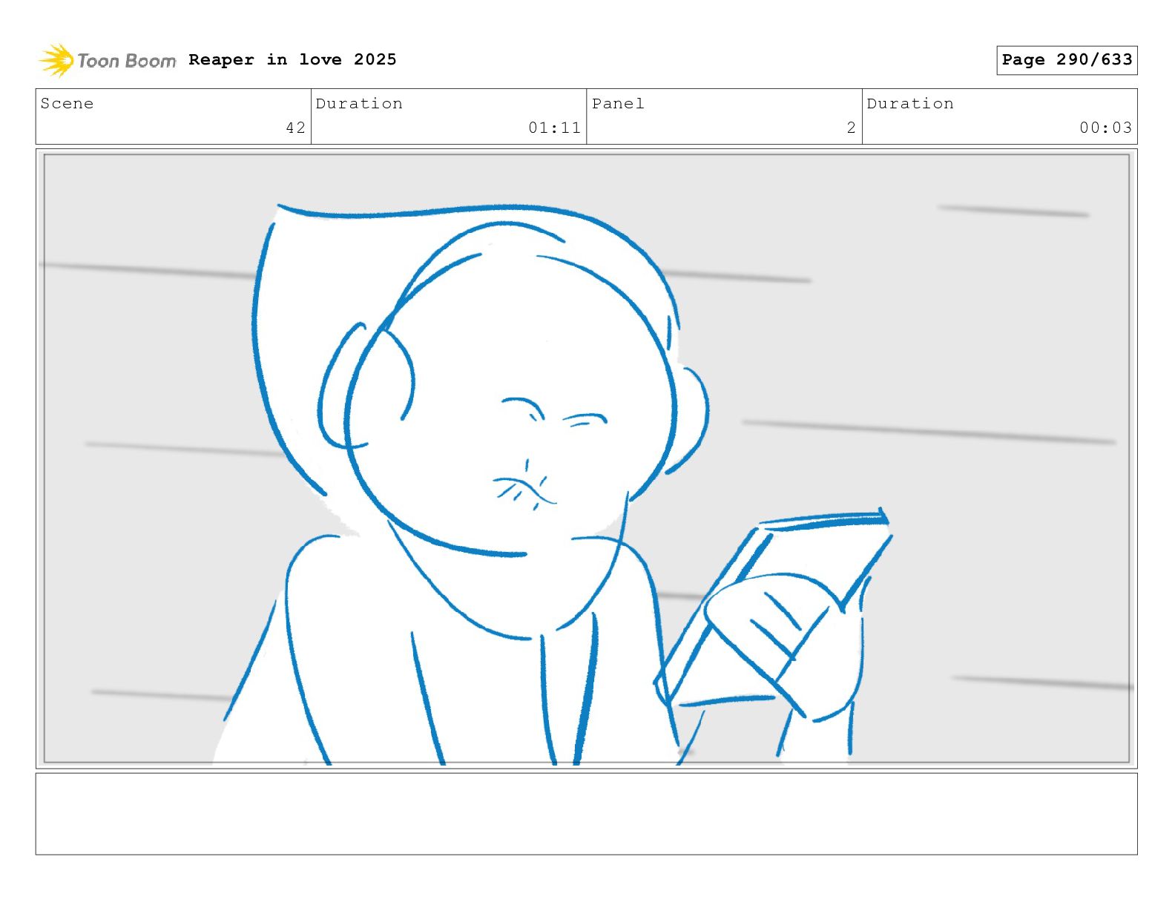
Task: Click the 'Toon Boom' wordmark text
Action: click(127, 61)
